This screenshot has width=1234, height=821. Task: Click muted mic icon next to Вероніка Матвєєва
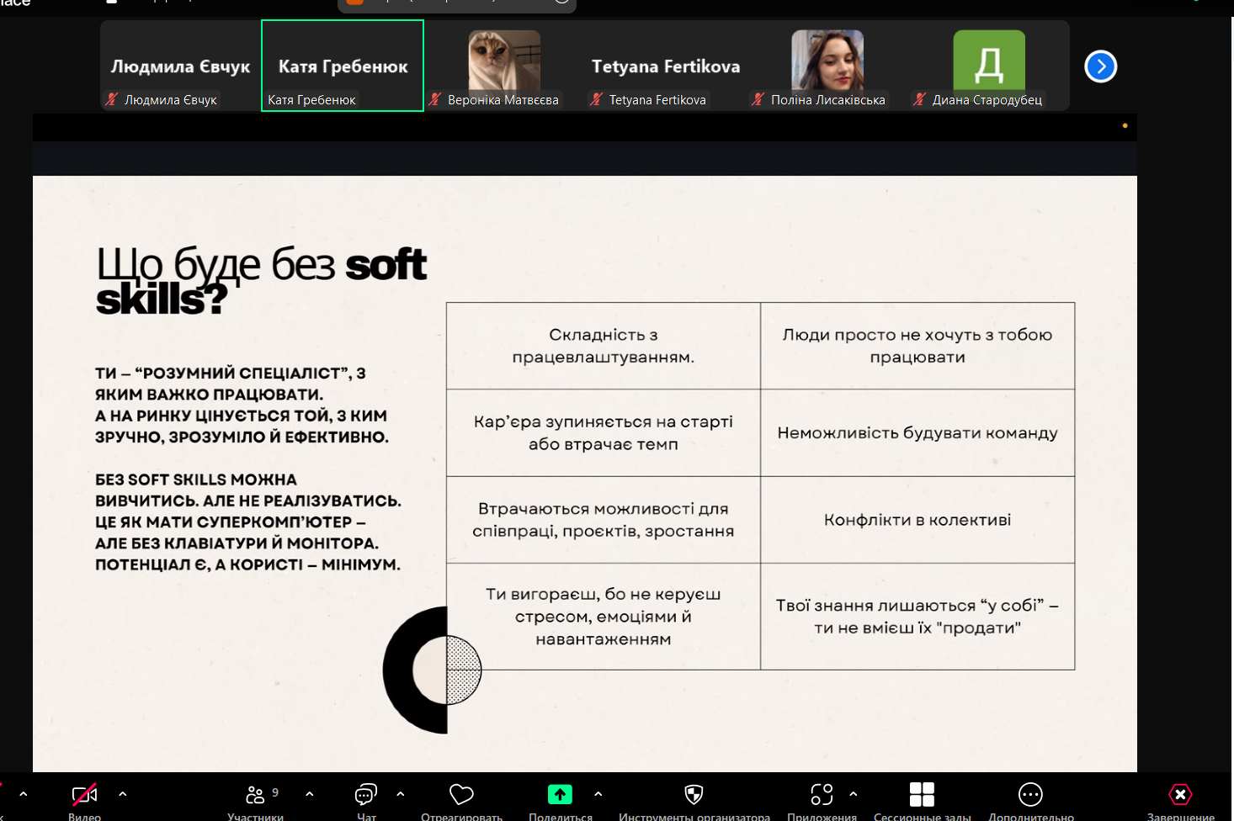pos(435,99)
